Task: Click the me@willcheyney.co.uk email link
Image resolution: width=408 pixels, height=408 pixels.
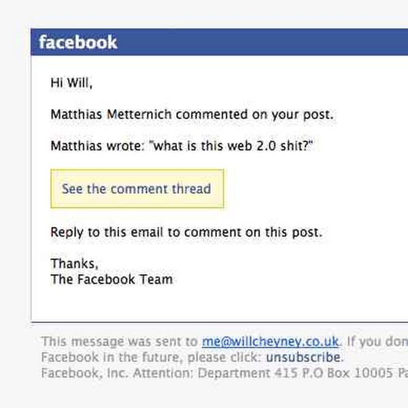Action: 270,342
